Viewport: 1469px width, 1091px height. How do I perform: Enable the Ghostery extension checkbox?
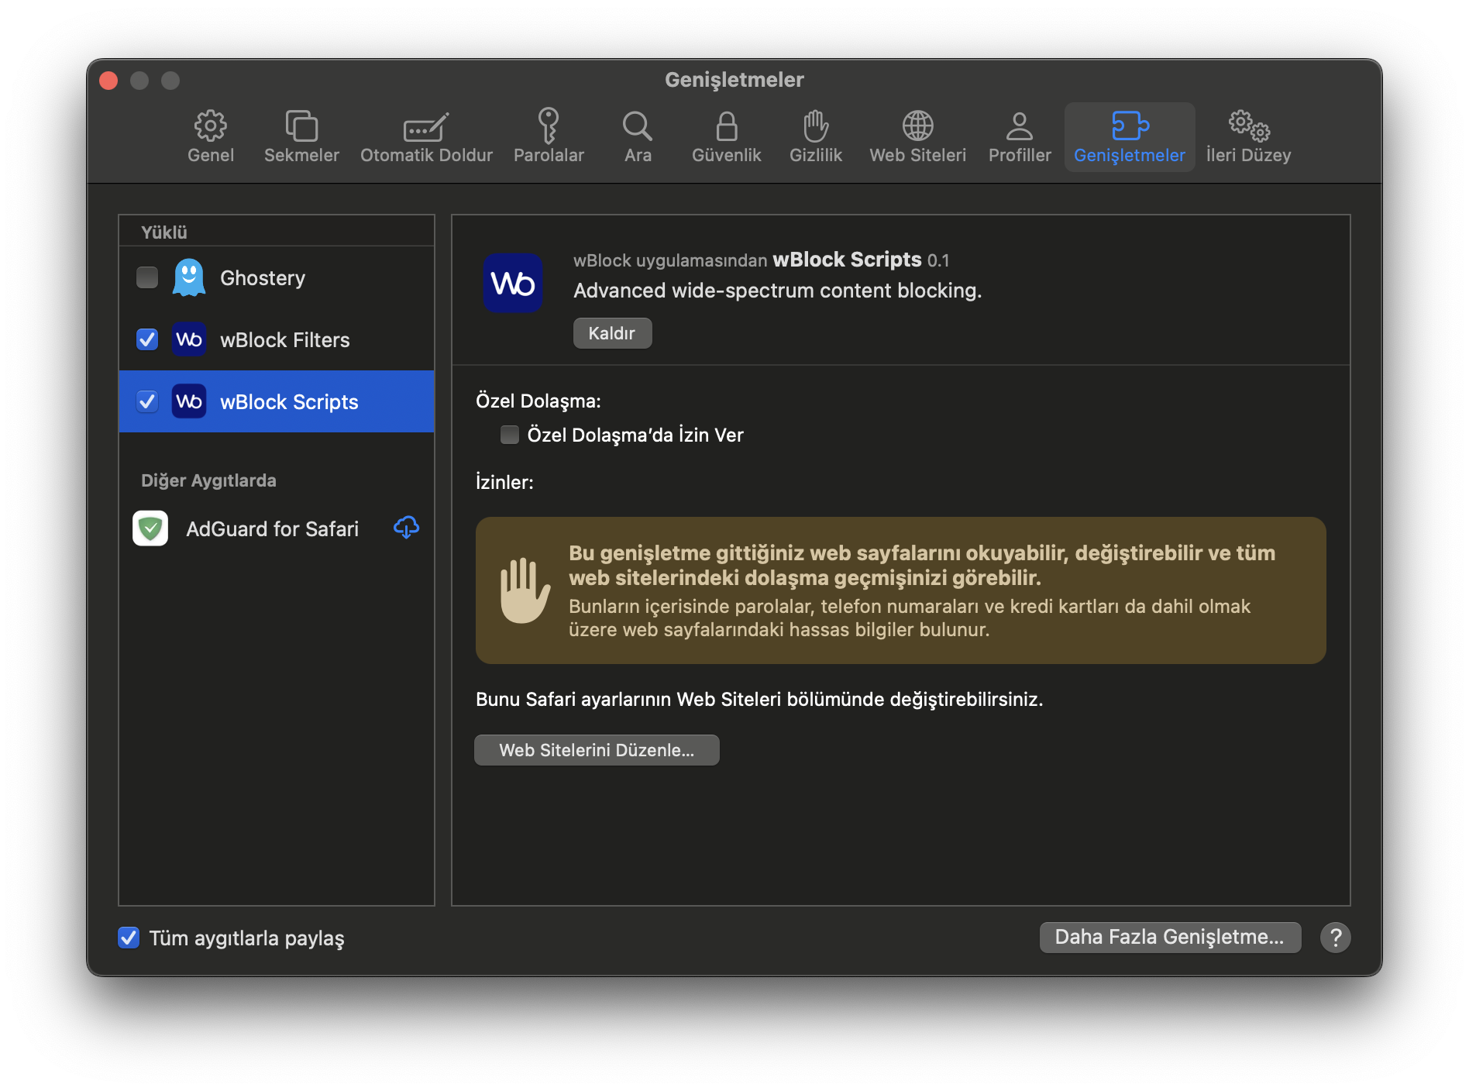[147, 277]
